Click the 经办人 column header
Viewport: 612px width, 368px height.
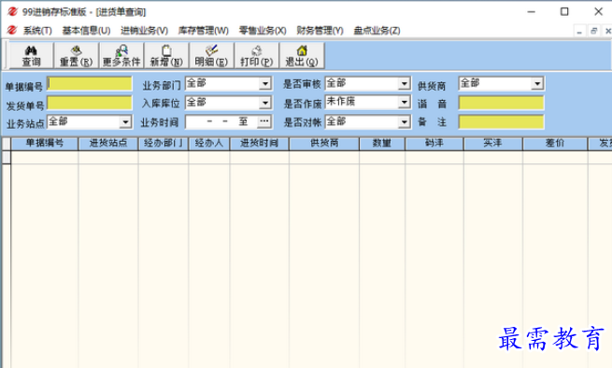[x=209, y=143]
